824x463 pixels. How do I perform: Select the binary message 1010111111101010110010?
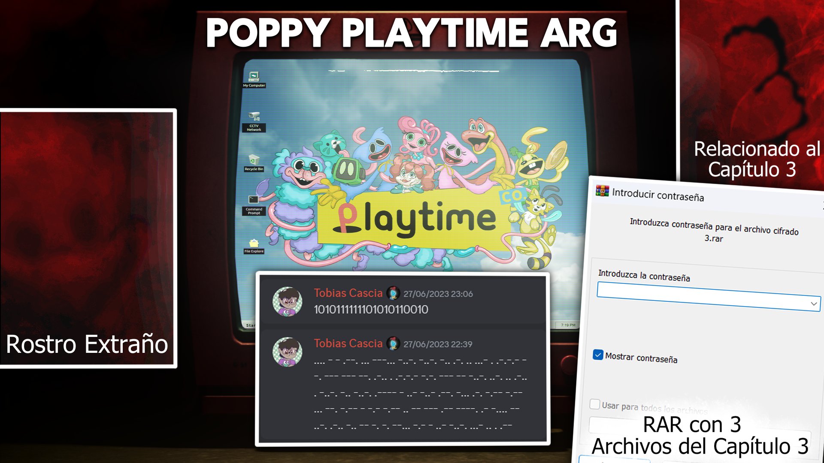tap(371, 310)
